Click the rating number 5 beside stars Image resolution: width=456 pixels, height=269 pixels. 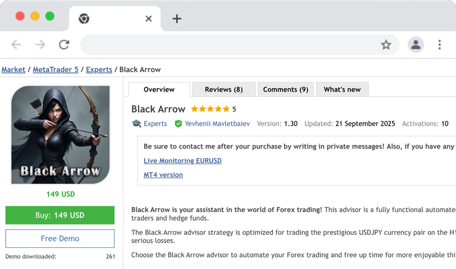tap(234, 109)
